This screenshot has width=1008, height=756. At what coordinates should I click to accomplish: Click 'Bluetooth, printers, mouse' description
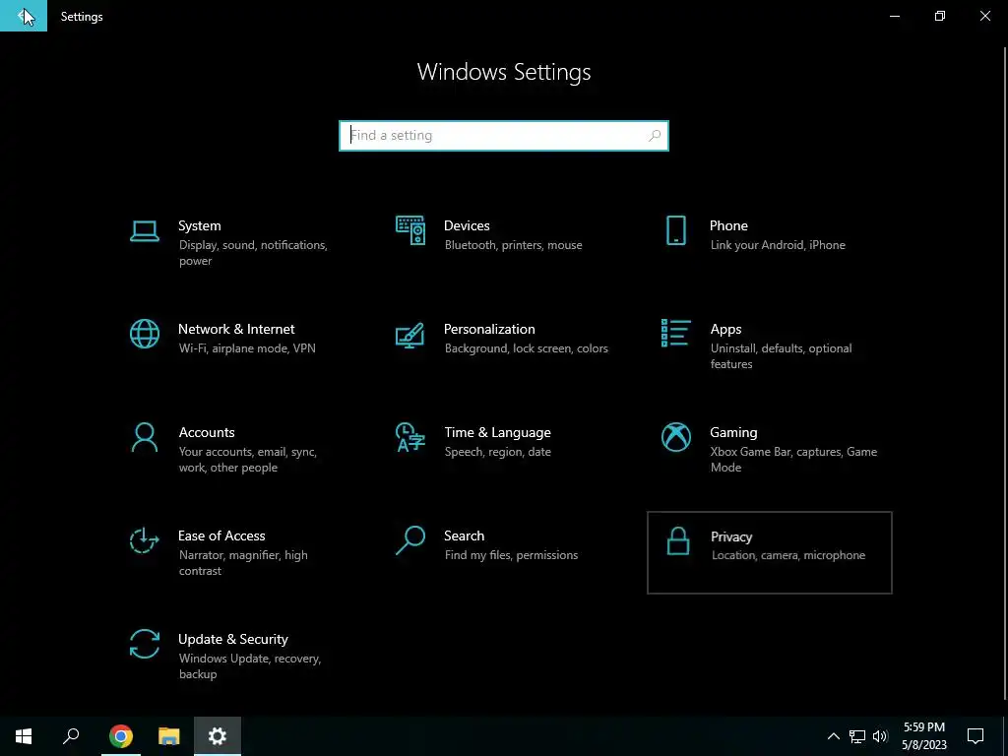coord(513,245)
